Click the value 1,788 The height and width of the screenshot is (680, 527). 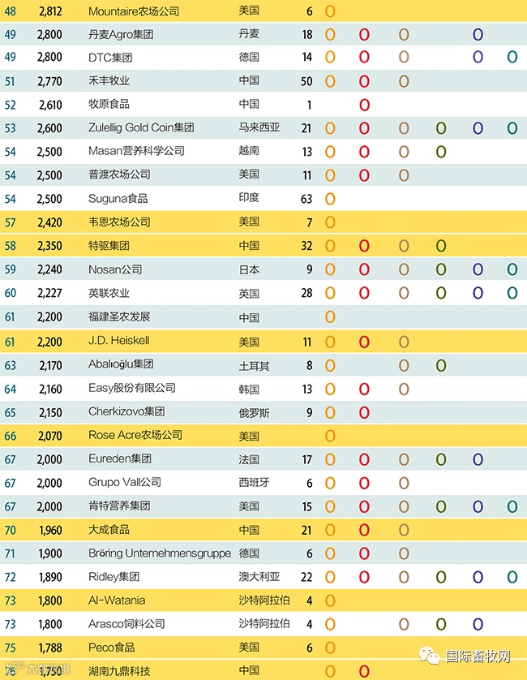(x=51, y=648)
